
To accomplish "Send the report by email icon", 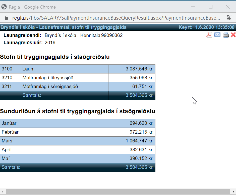I will click(217, 35).
